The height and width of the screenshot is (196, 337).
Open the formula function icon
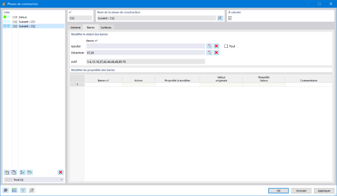[x=31, y=190]
